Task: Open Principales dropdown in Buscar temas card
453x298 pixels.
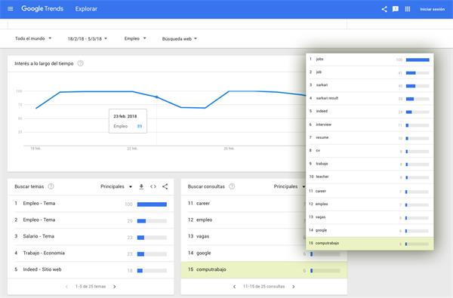Action: coord(116,186)
